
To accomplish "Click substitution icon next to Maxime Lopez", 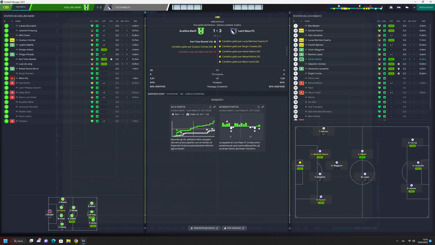I will click(301, 54).
